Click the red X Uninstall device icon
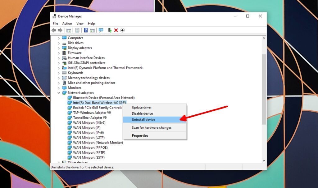 [x=116, y=30]
